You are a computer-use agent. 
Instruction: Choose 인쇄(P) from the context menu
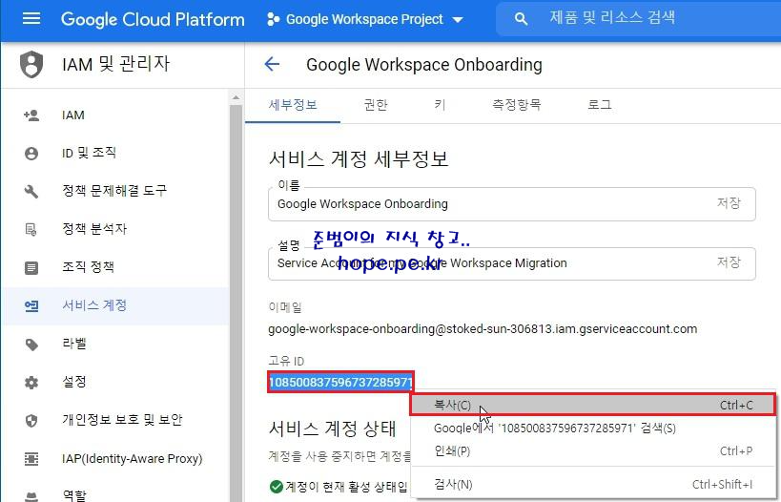[x=593, y=451]
